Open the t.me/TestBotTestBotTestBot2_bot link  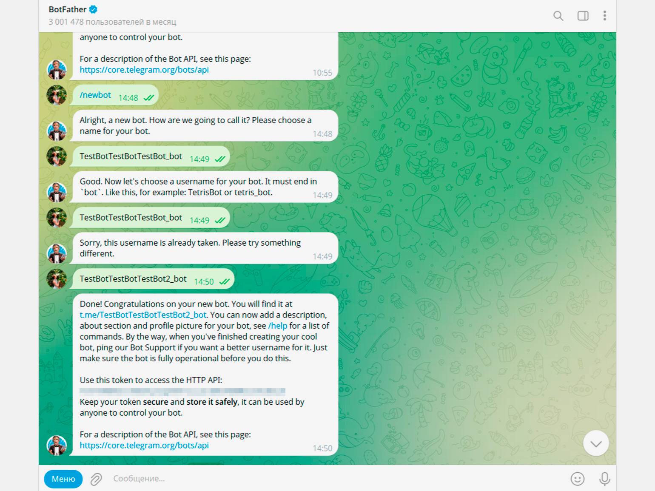(x=143, y=315)
